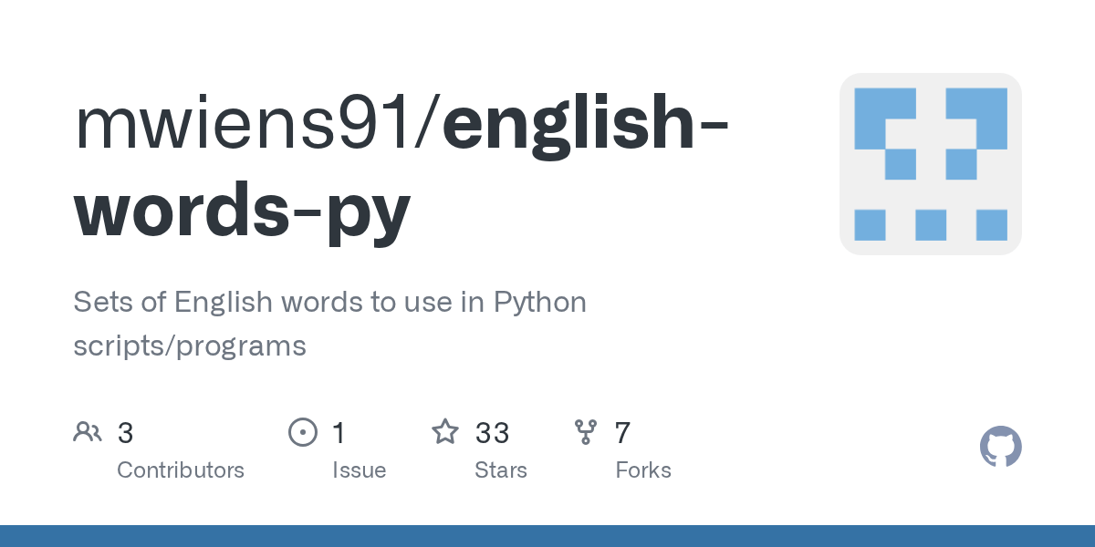The height and width of the screenshot is (547, 1095).
Task: Click the 'Sets of English words' description
Action: [329, 324]
